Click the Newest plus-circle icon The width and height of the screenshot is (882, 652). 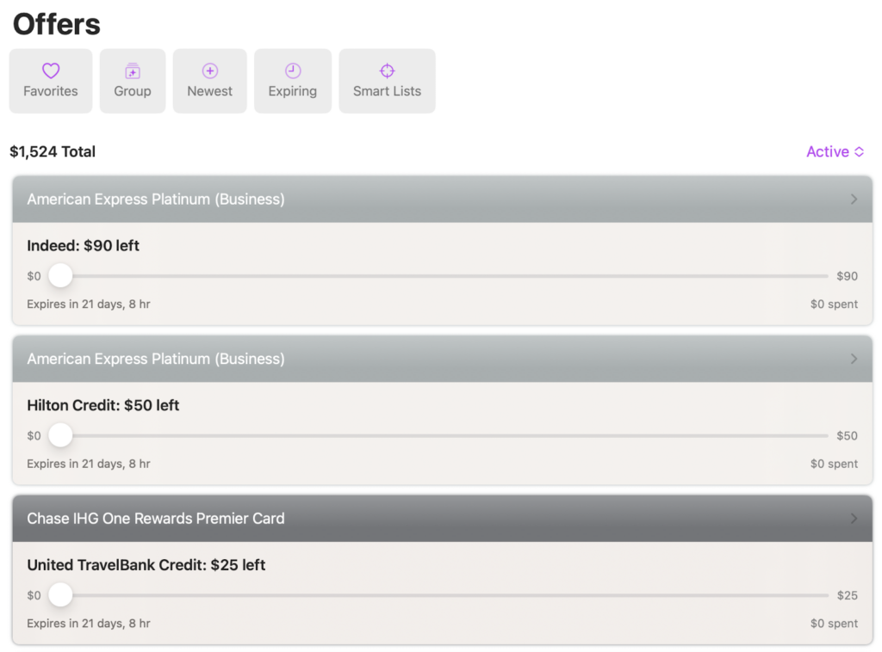[210, 71]
